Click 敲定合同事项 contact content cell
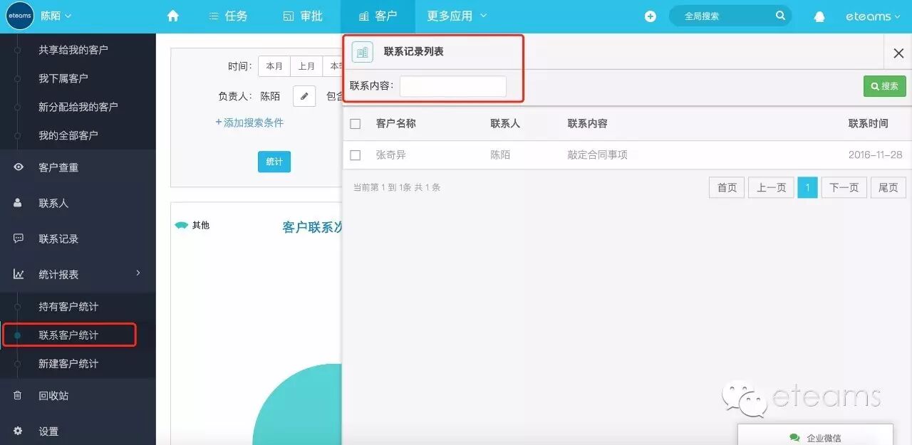912x445 pixels. (598, 155)
